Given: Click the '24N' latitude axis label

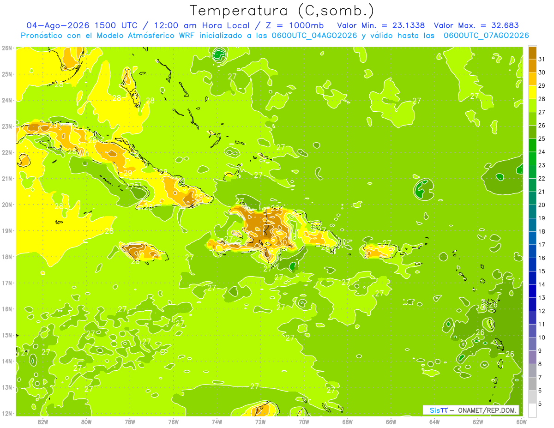Looking at the screenshot, I should coord(6,100).
